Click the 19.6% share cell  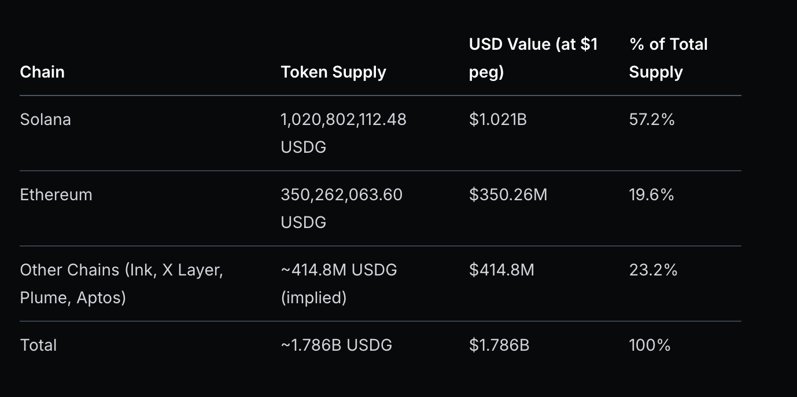point(651,195)
